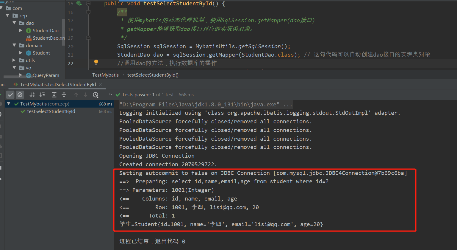Expand the StudentDao interface node
Screen dimensions: 457x250
[21, 30]
